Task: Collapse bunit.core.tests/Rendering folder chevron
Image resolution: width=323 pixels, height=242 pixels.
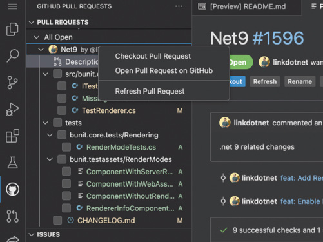Action: coord(50,135)
